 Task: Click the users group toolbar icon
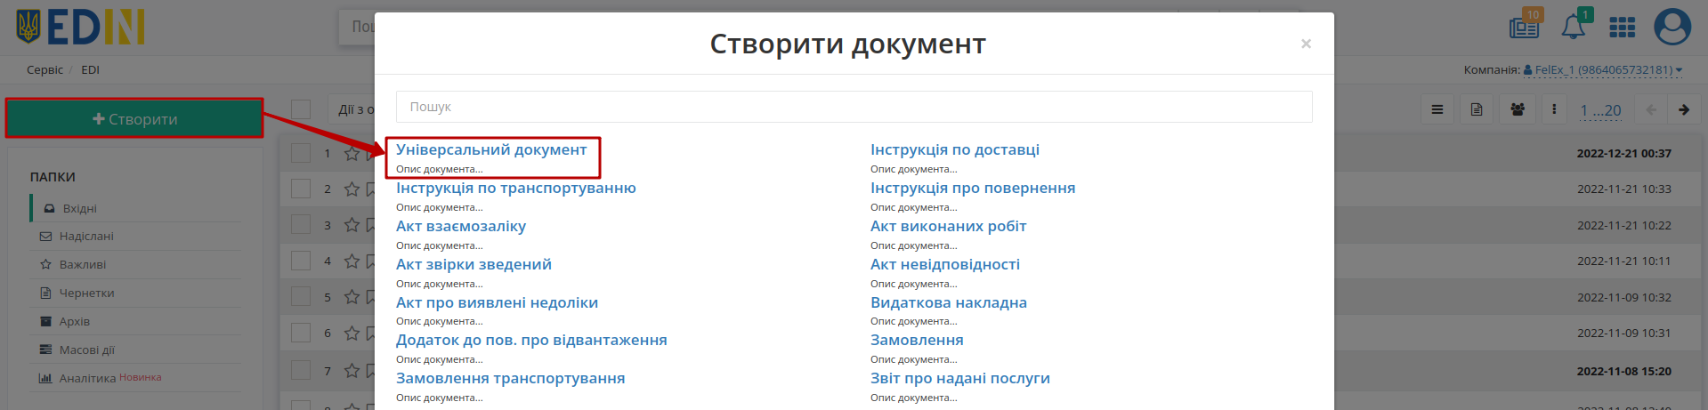(1518, 109)
